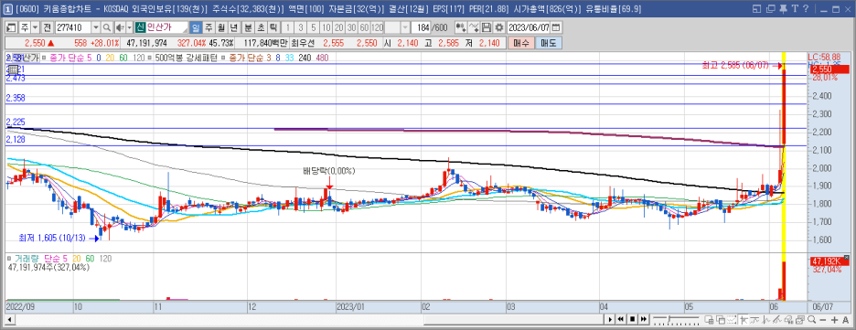The width and height of the screenshot is (856, 330).
Task: Select the 월 monthly period button
Action: coord(220,27)
